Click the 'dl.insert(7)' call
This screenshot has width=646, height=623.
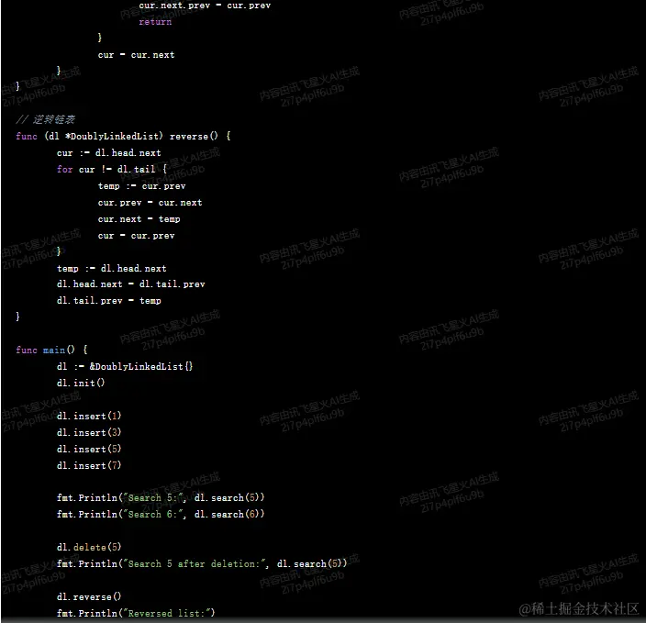pos(89,465)
